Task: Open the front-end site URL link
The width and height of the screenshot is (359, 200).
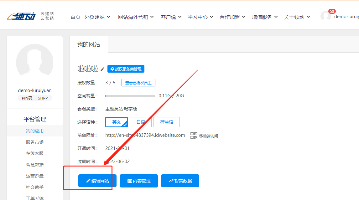Action: pyautogui.click(x=145, y=135)
